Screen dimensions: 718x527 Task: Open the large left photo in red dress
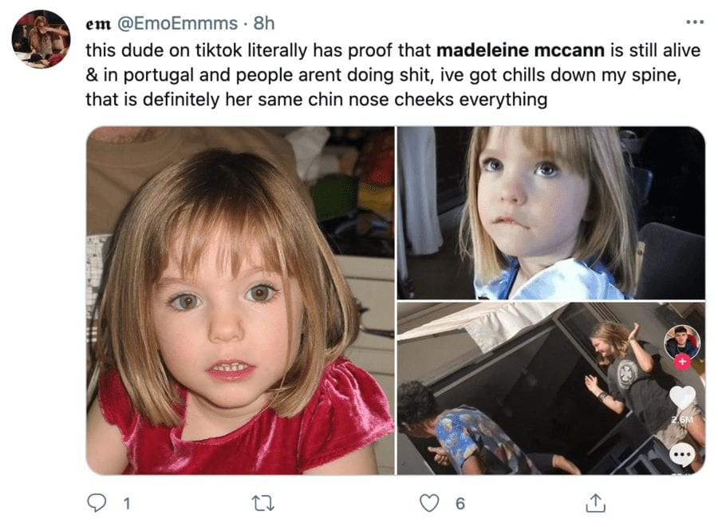tap(239, 300)
